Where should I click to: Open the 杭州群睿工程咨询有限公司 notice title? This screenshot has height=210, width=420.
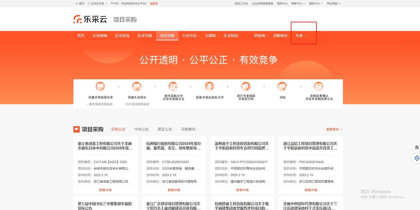click(242, 206)
